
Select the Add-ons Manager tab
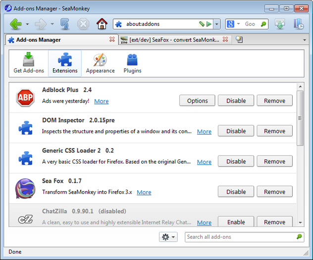62,40
